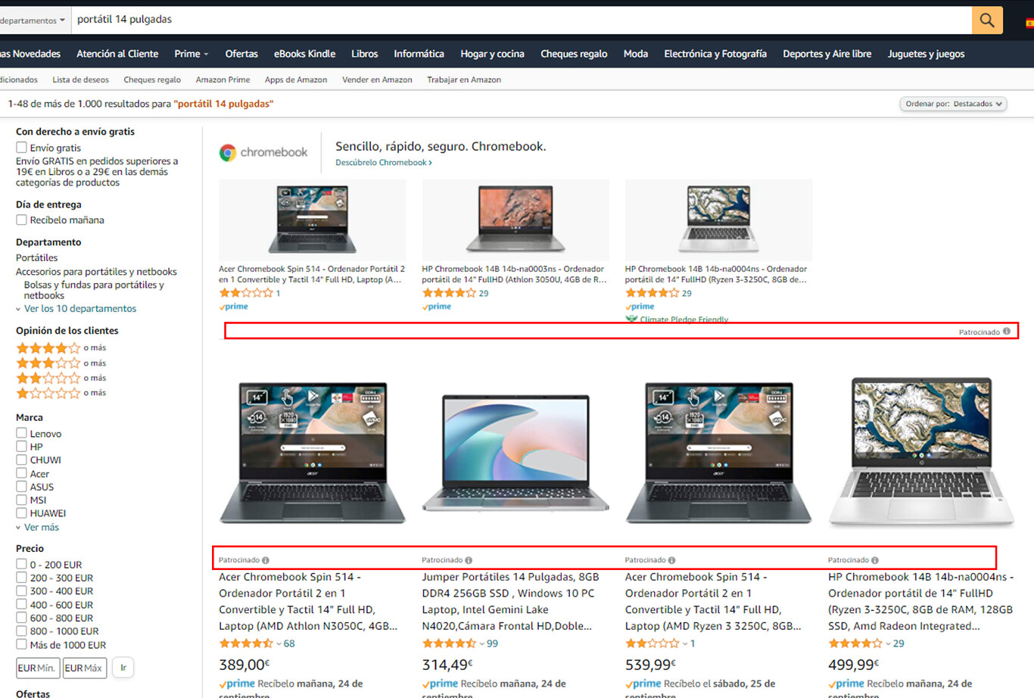This screenshot has width=1034, height=698.
Task: Click the orange search magnifier button
Action: [x=987, y=20]
